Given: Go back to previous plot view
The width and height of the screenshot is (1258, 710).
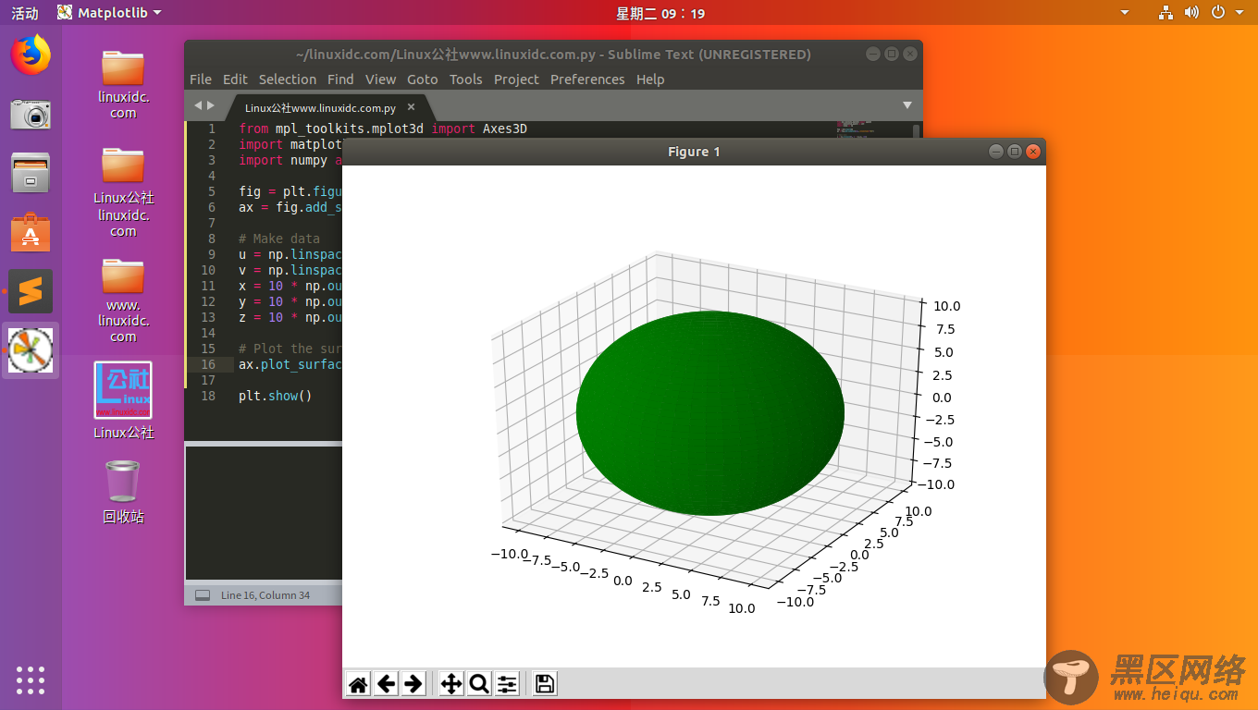Looking at the screenshot, I should (x=386, y=684).
